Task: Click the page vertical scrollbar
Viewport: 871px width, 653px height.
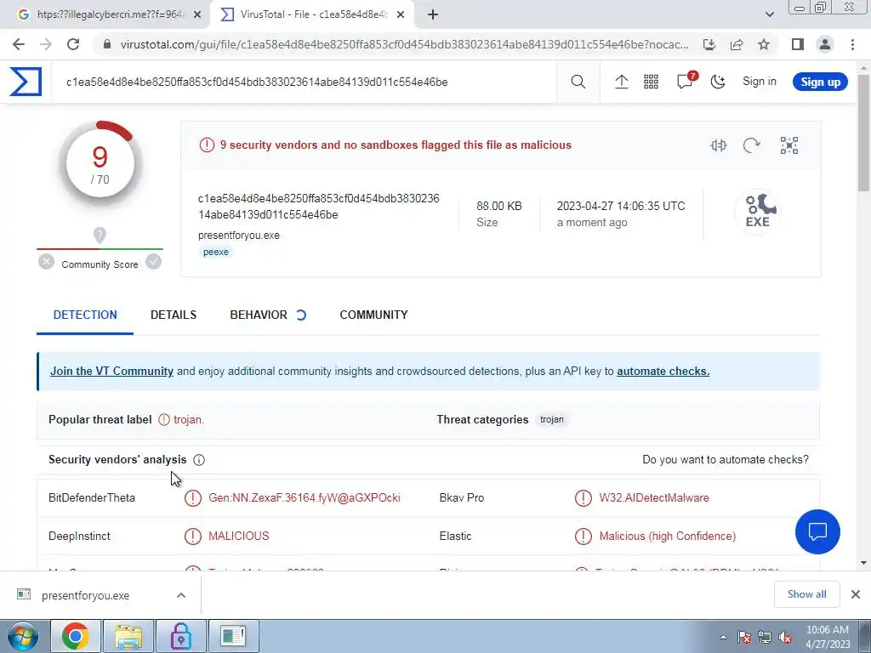Action: click(864, 133)
